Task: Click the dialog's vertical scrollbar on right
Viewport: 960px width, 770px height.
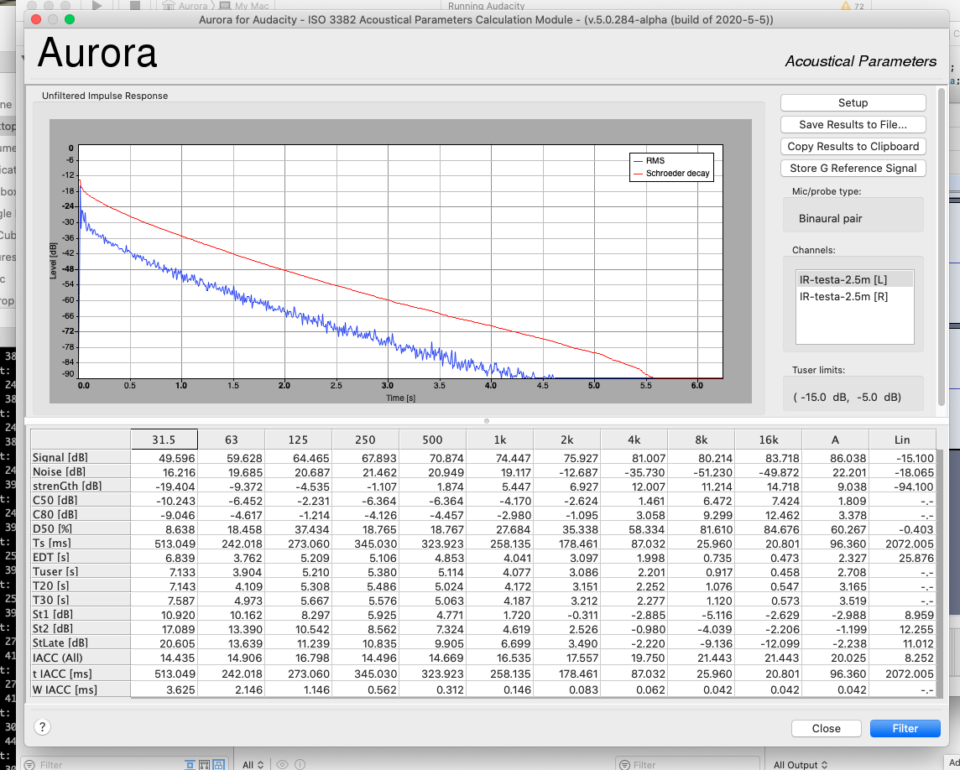Action: 942,247
